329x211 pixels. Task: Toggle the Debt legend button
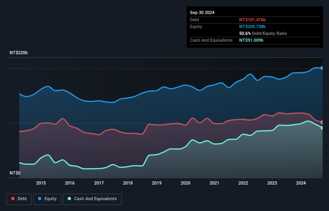[19, 199]
